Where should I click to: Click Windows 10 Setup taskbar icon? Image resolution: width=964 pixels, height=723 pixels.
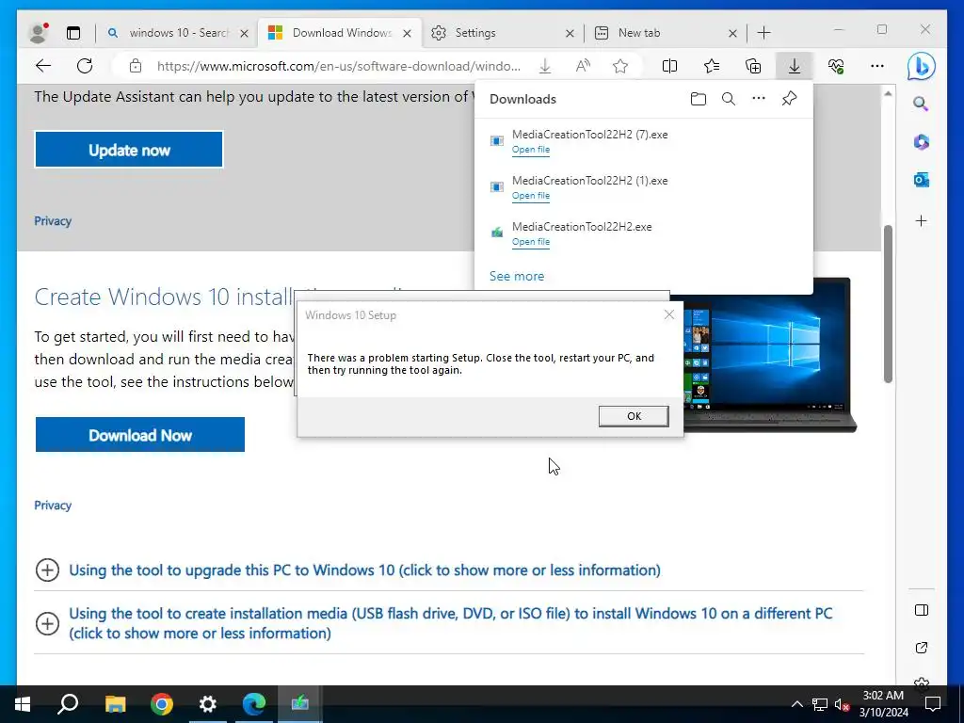(x=300, y=704)
